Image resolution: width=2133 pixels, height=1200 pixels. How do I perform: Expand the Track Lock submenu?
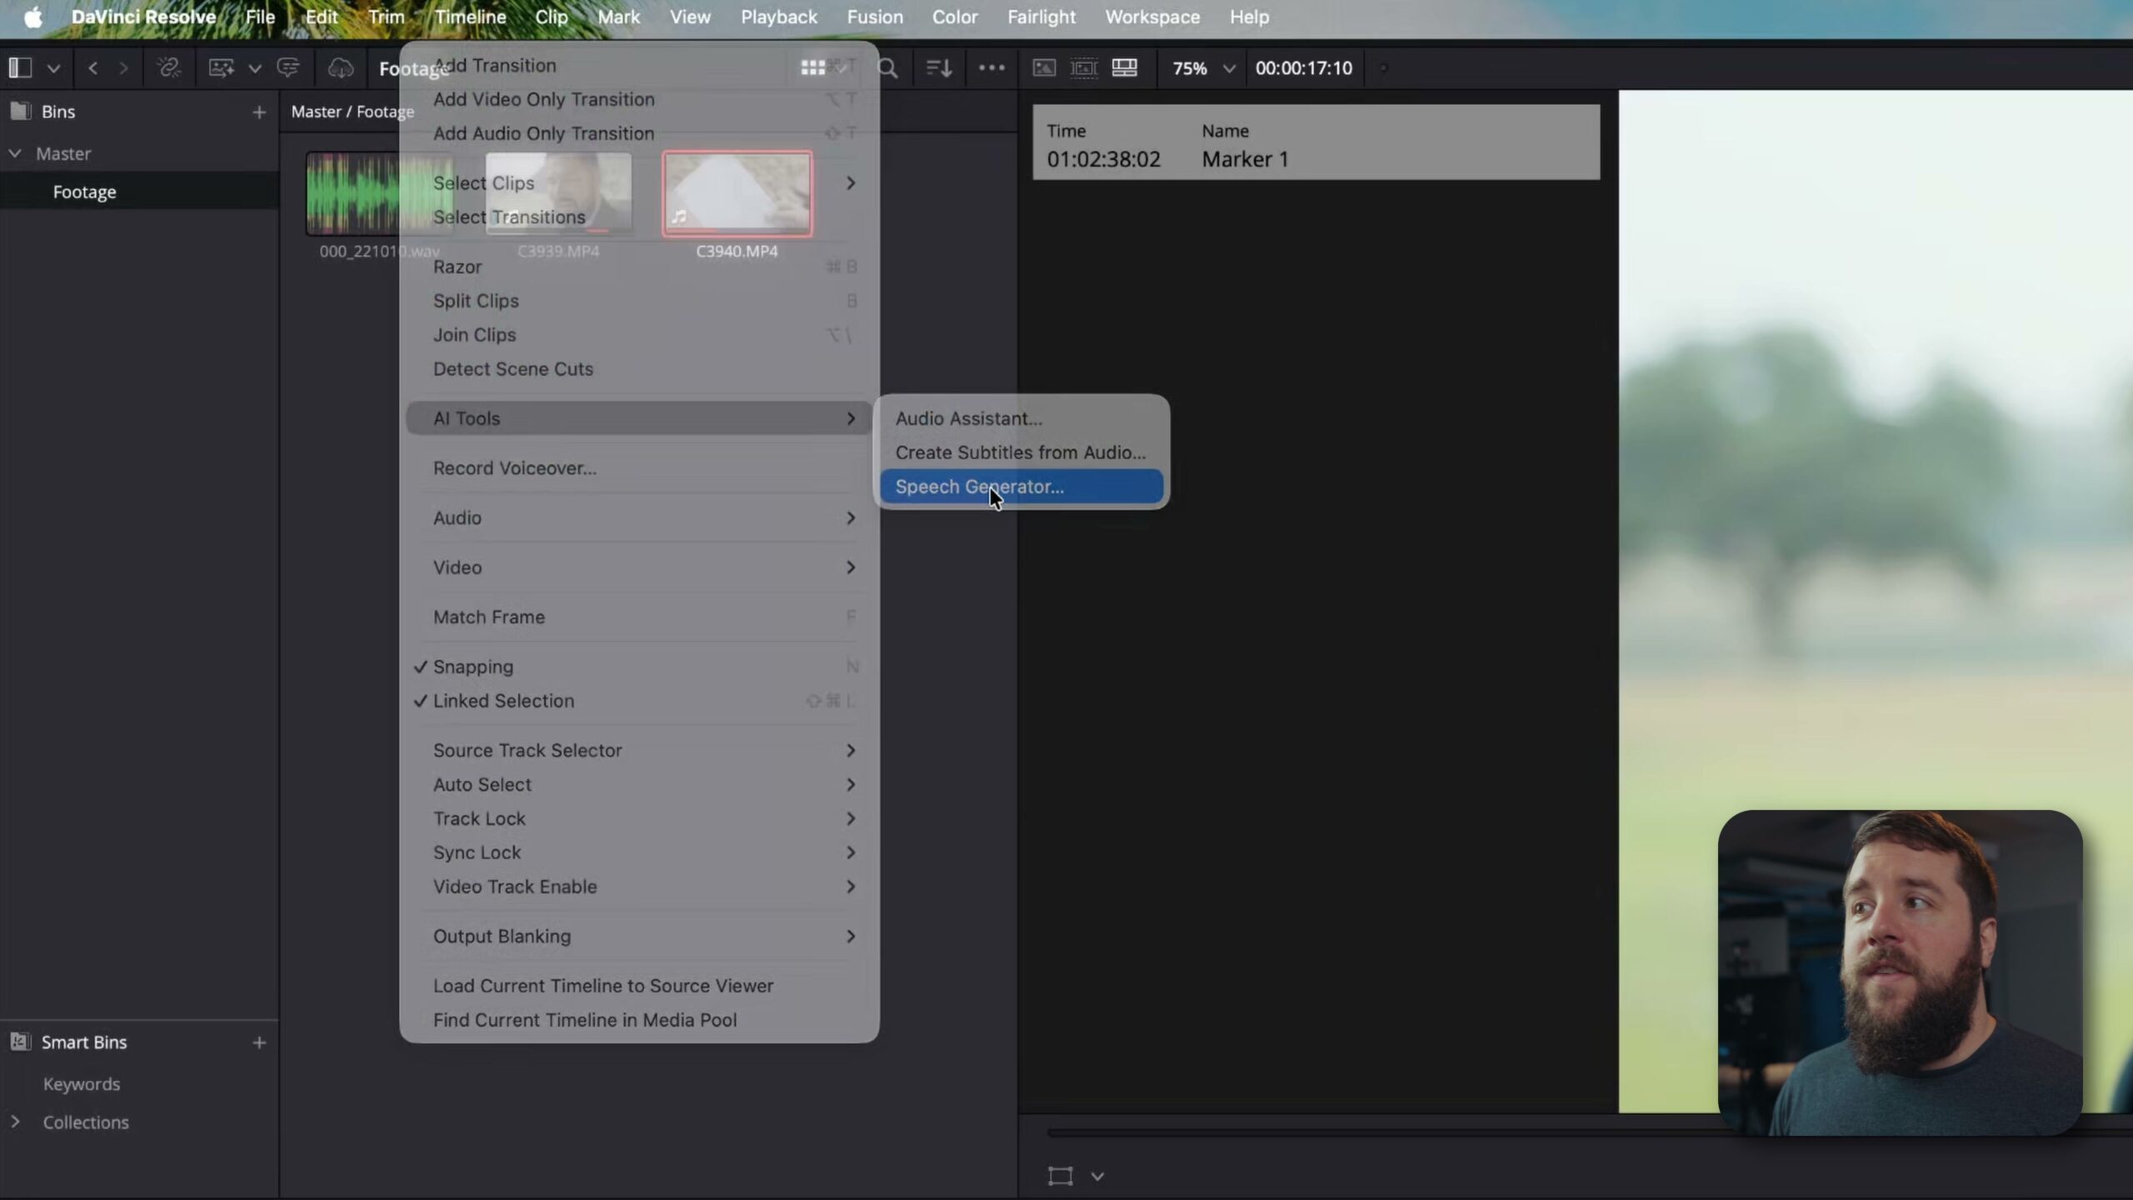click(639, 819)
